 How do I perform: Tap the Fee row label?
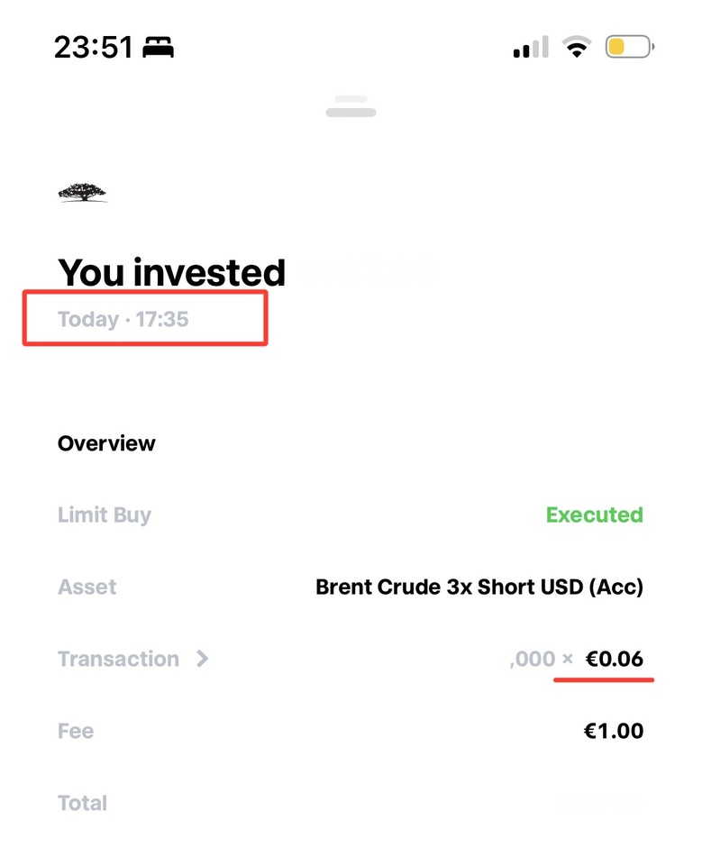pos(76,731)
